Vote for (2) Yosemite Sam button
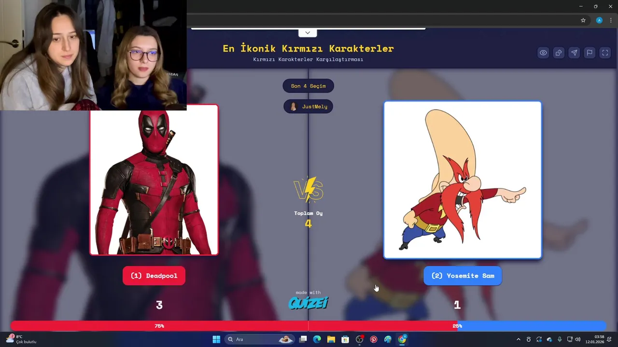Image resolution: width=618 pixels, height=347 pixels. click(463, 276)
